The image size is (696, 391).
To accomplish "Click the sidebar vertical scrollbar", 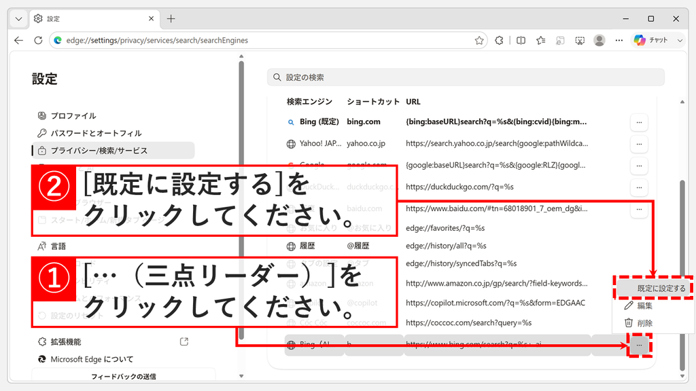I will tap(241, 200).
